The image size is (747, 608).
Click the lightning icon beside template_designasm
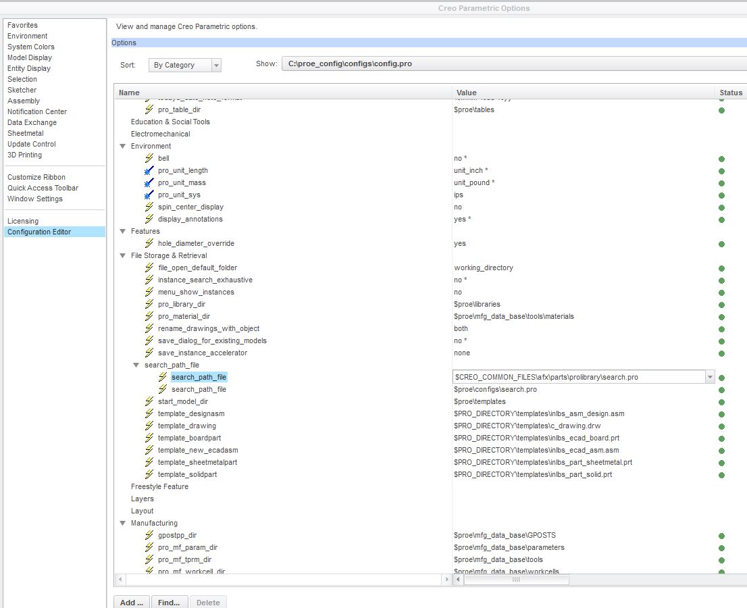click(149, 413)
